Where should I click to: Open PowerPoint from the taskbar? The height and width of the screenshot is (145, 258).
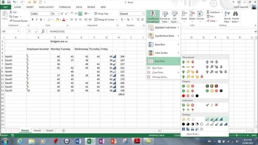pyautogui.click(x=113, y=141)
